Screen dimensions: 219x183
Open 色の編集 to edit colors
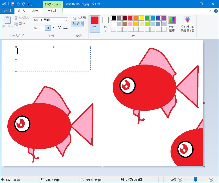point(172,23)
